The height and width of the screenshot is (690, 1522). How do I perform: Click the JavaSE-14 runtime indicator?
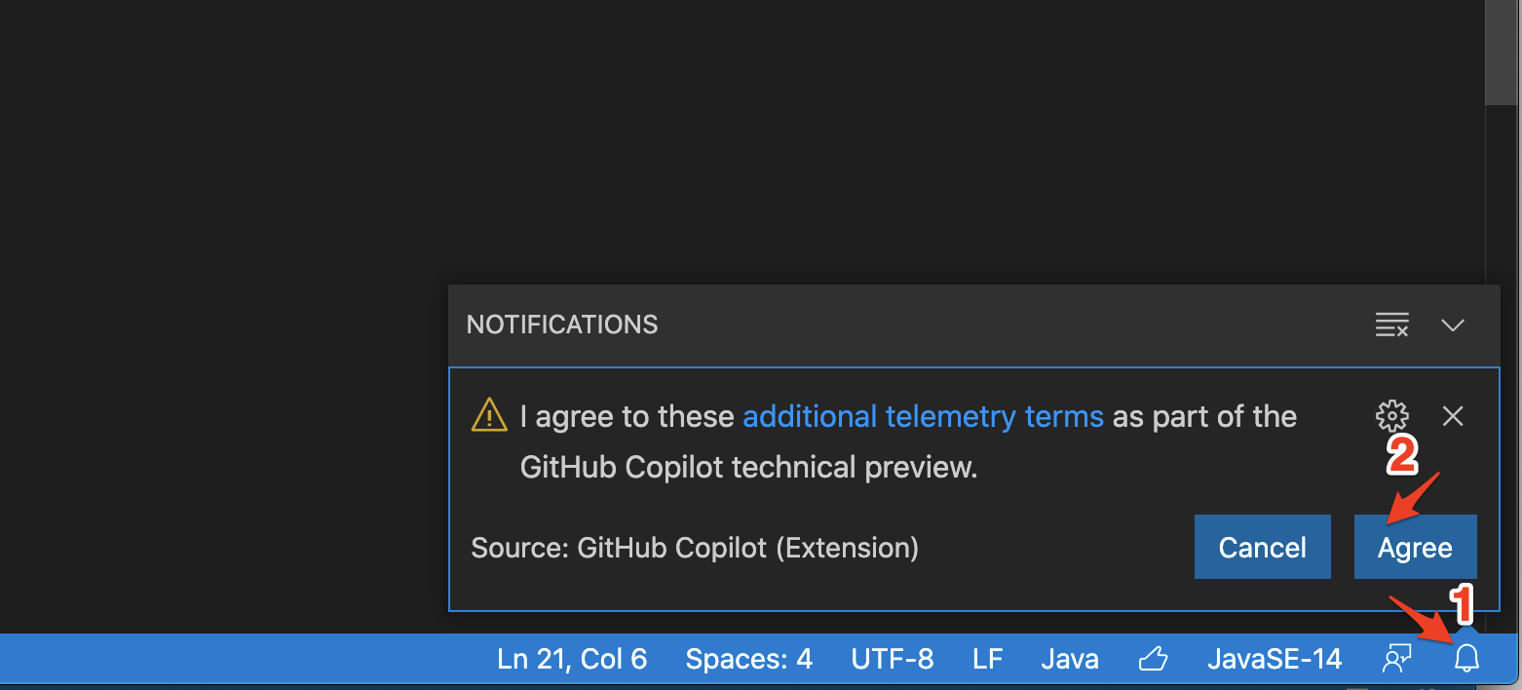(x=1275, y=658)
